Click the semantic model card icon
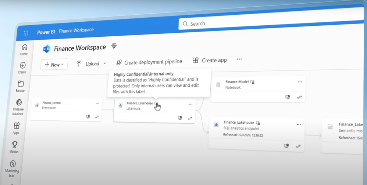 coord(330,127)
